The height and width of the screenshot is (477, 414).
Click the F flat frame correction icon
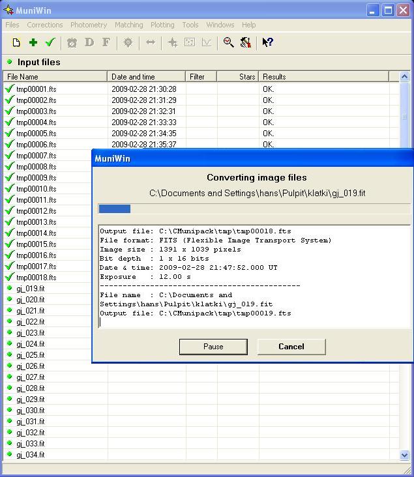(106, 42)
